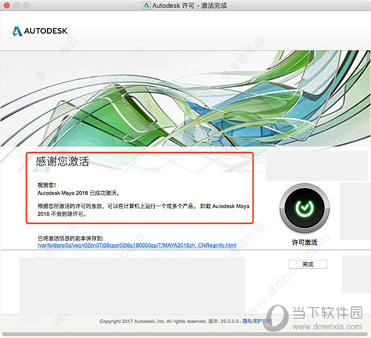The height and width of the screenshot is (338, 371).
Task: Click the Autodesk icon in the title bar
Action: click(x=147, y=5)
